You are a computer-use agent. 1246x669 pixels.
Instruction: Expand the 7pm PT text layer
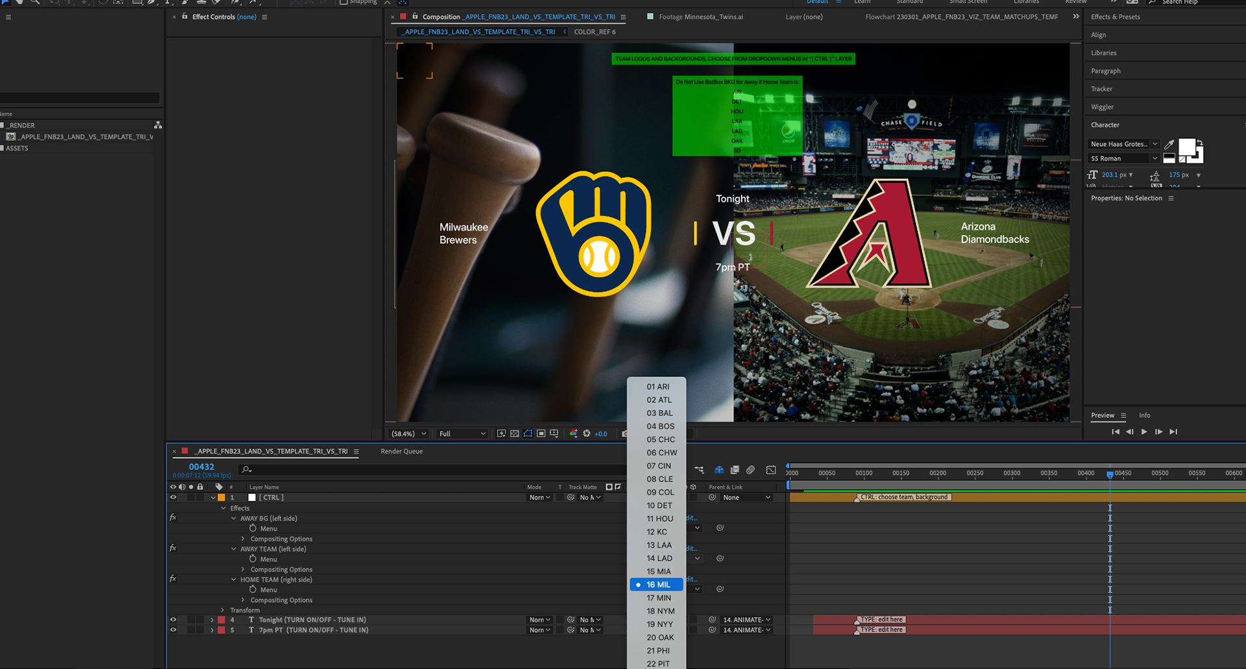[212, 630]
